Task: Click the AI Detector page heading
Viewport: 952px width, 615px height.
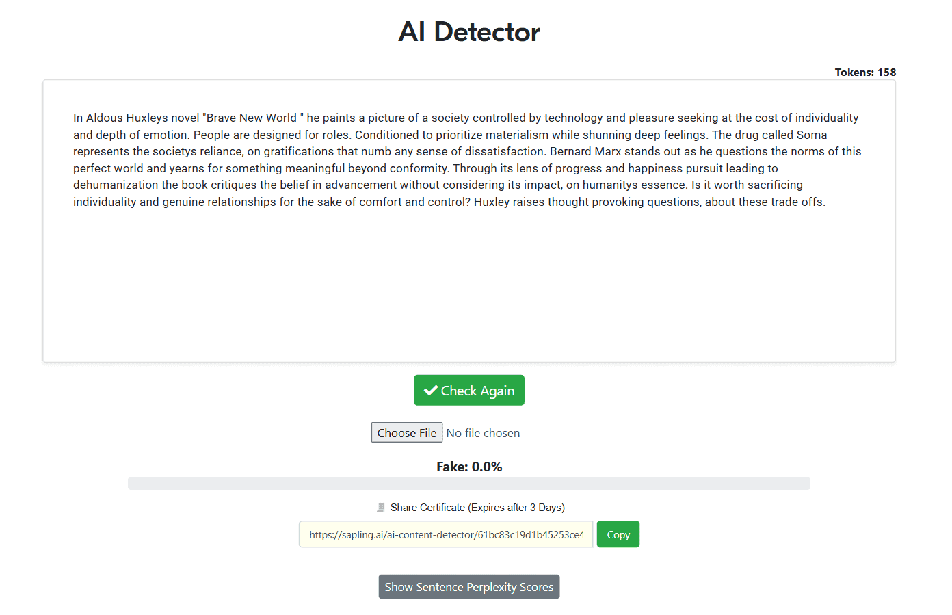Action: [469, 32]
